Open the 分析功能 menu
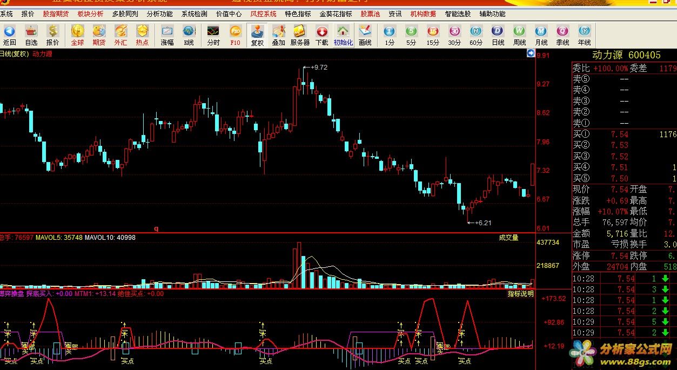This screenshot has width=677, height=370. [x=159, y=14]
